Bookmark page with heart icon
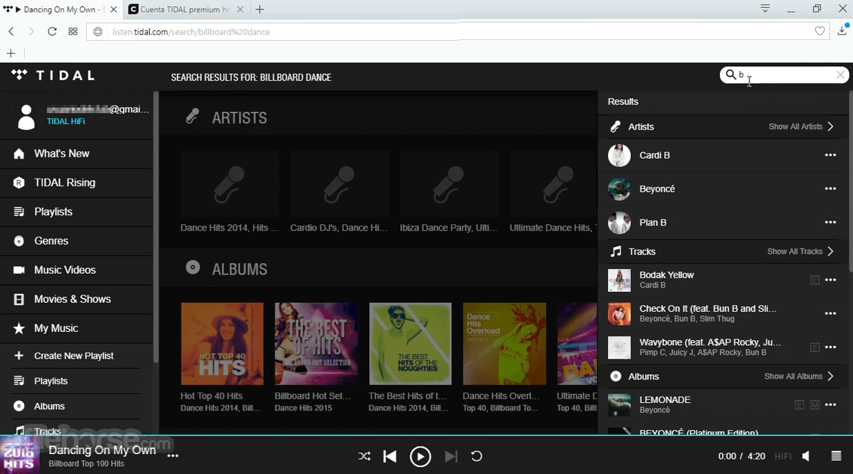 pos(820,31)
